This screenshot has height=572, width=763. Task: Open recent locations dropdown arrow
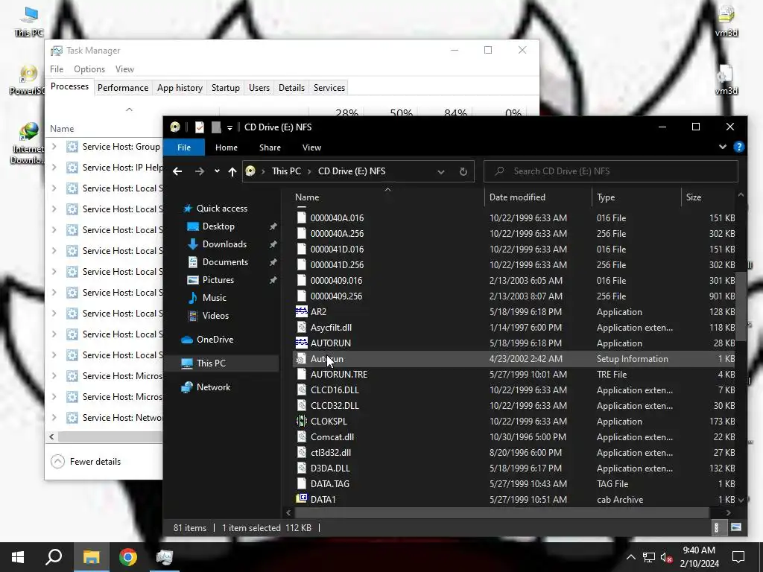(217, 171)
